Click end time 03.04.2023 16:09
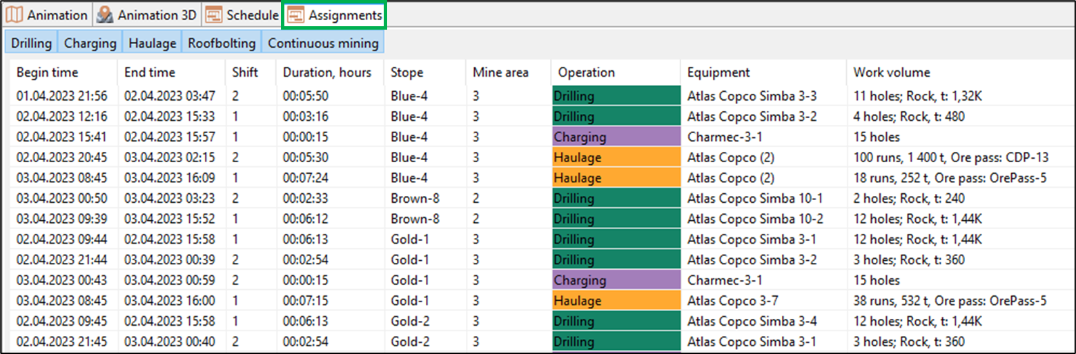The image size is (1076, 354). 170,178
